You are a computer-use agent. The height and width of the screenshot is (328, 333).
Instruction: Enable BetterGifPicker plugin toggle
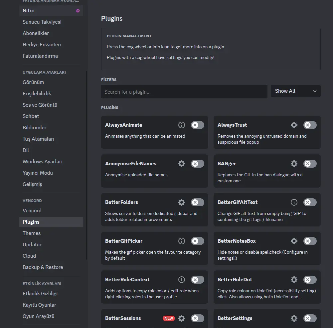pos(198,241)
